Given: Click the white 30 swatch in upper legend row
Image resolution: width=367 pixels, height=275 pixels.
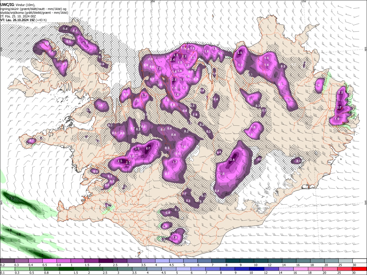Looking at the screenshot, I should 360,261.
